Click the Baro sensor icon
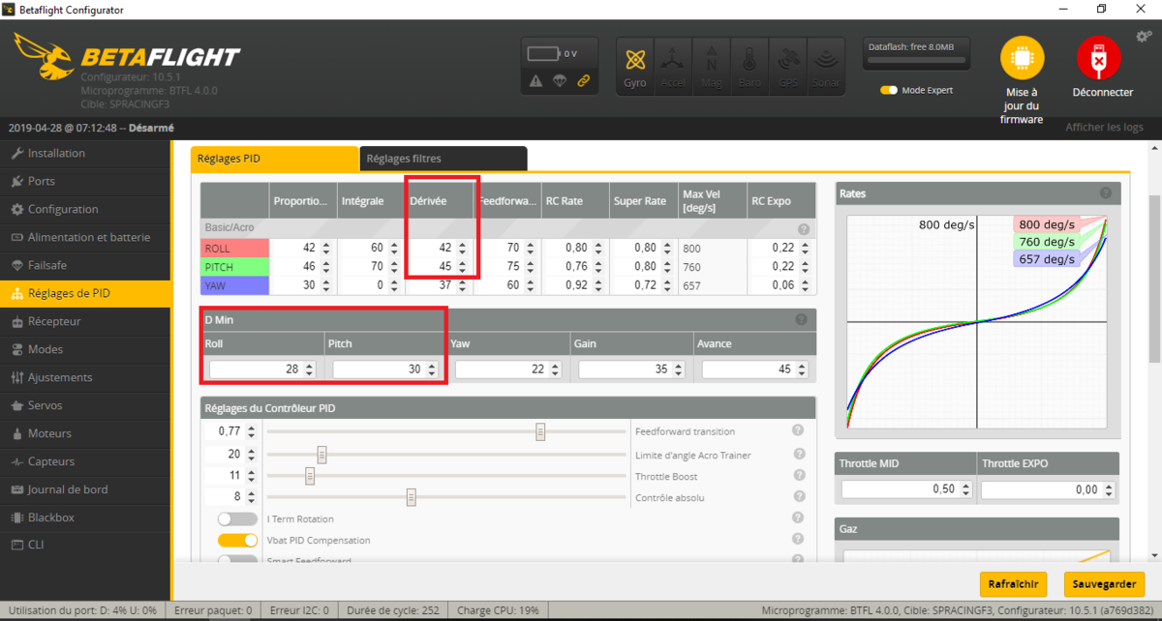Image resolution: width=1162 pixels, height=621 pixels. click(749, 66)
